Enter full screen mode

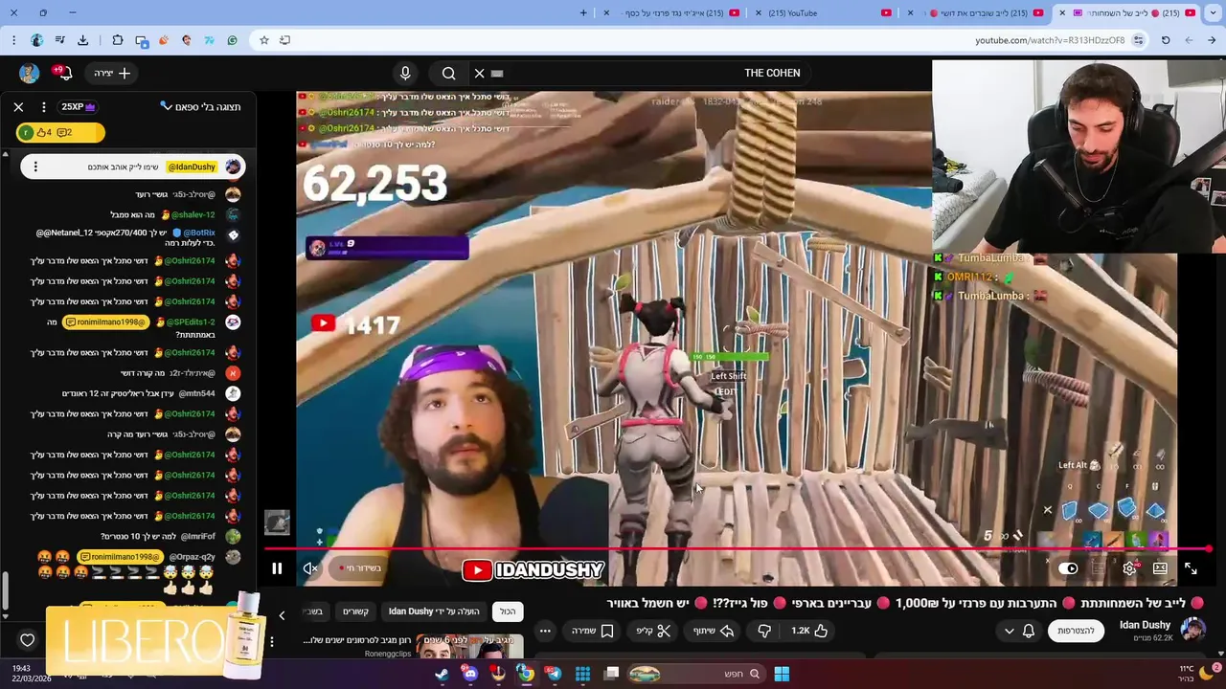coord(1191,568)
